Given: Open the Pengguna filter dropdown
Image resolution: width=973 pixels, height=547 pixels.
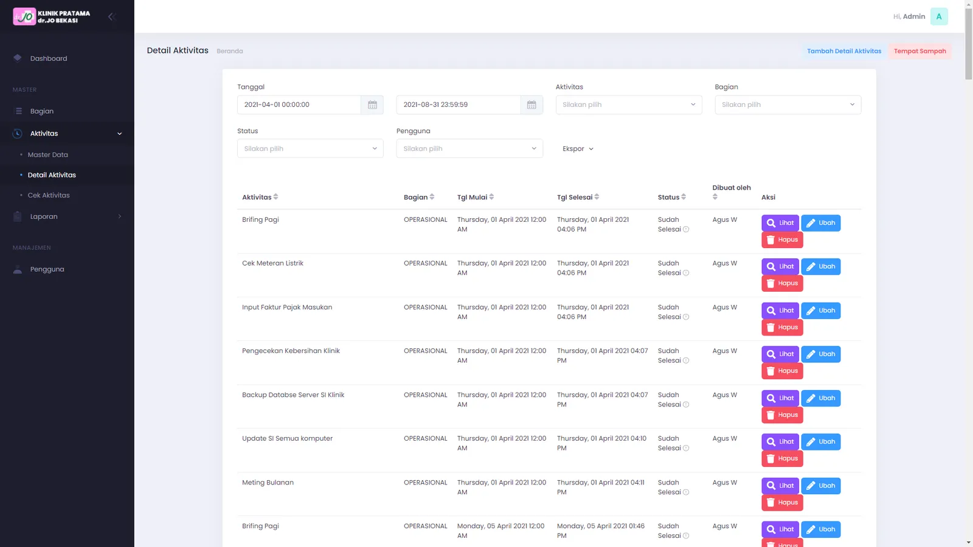Looking at the screenshot, I should pyautogui.click(x=469, y=148).
